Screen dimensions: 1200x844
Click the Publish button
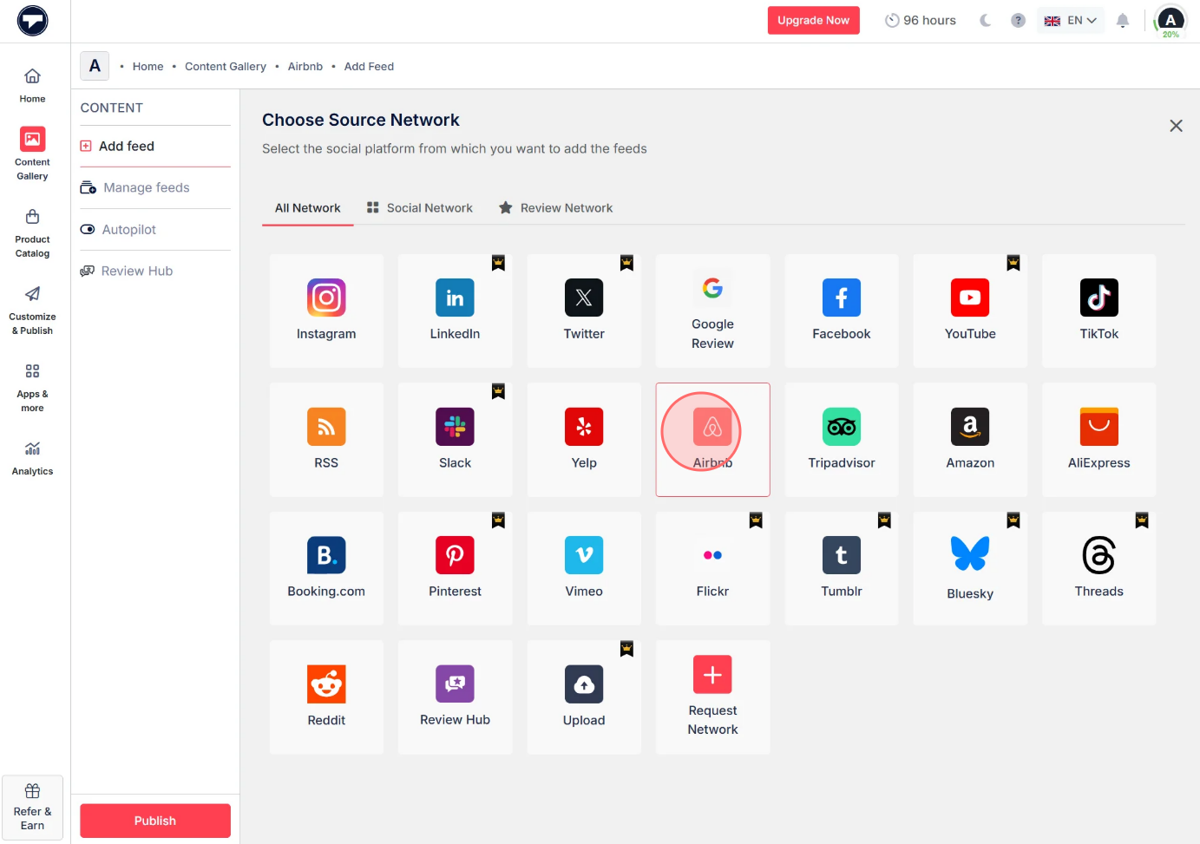click(155, 821)
